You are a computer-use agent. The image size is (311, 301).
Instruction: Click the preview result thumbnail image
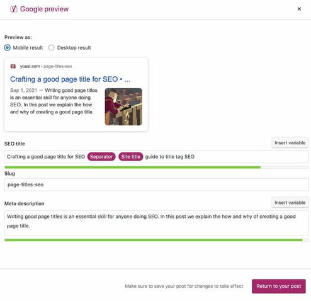(x=123, y=106)
